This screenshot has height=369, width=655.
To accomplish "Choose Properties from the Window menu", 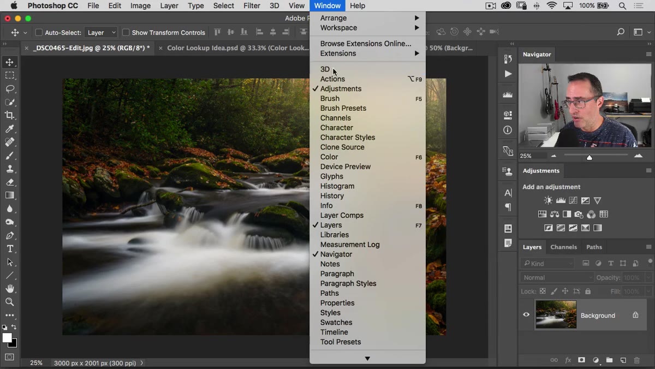I will coord(367,303).
